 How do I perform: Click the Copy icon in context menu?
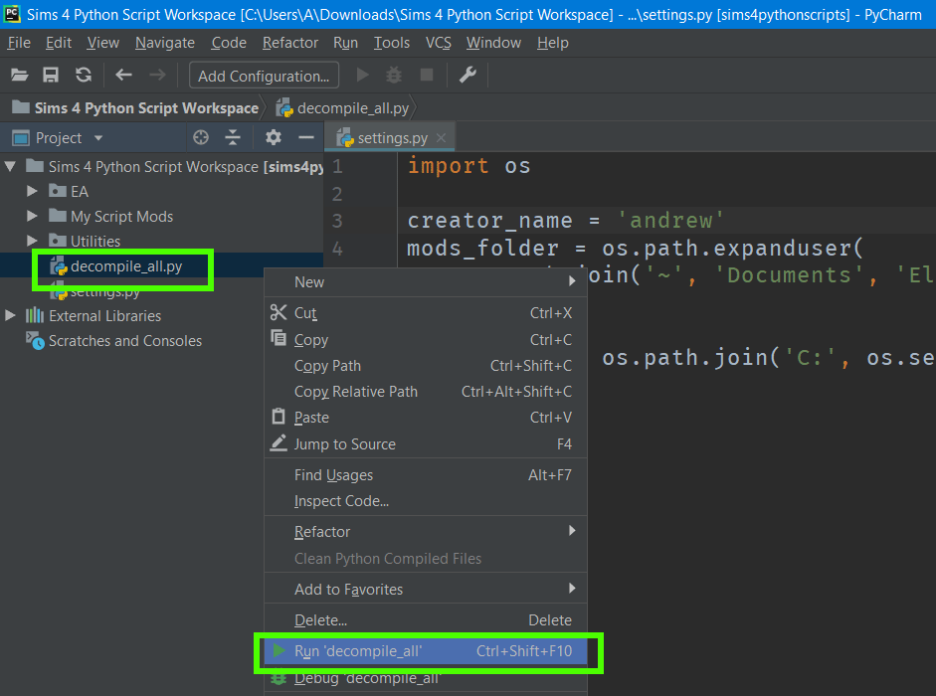[x=279, y=338]
